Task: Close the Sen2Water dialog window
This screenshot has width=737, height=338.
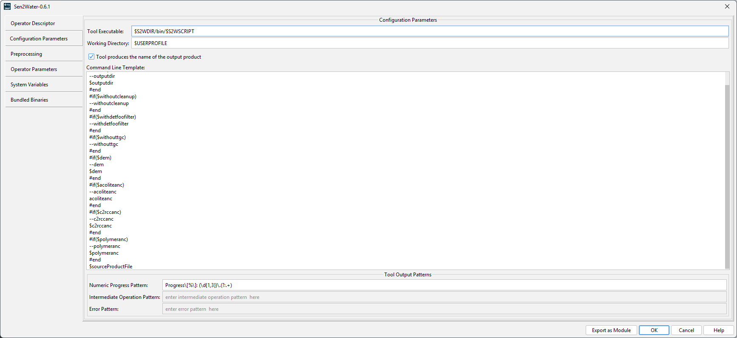Action: click(727, 6)
